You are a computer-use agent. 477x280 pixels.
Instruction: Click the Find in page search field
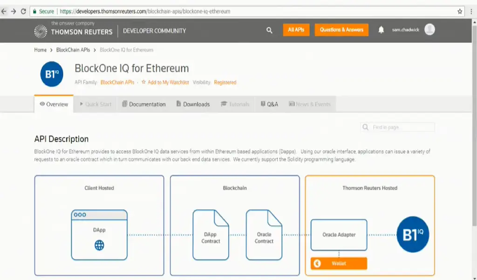pos(402,127)
